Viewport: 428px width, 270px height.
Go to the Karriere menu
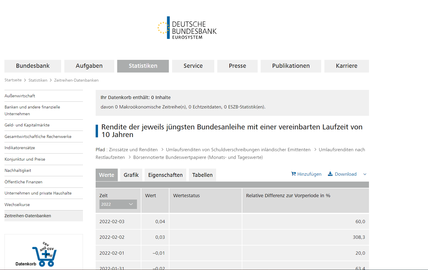point(347,66)
